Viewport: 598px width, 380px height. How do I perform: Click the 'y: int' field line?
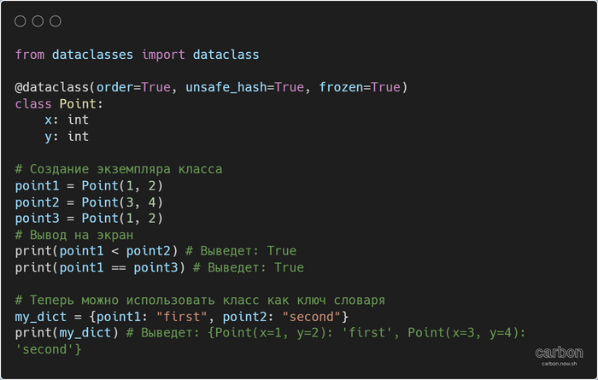click(x=67, y=136)
